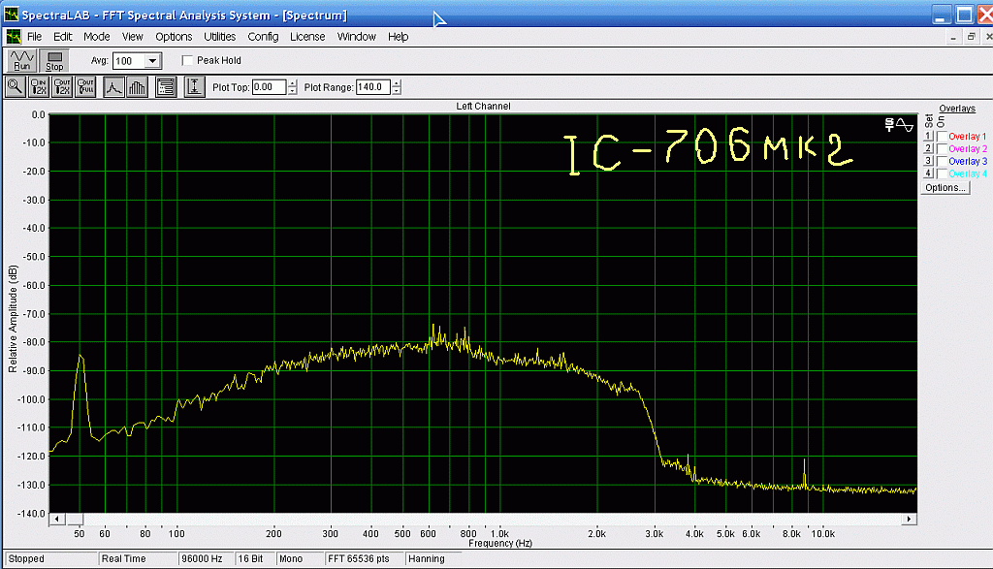Image resolution: width=993 pixels, height=569 pixels.
Task: Enable the Overlay 1 checkbox
Action: (943, 137)
